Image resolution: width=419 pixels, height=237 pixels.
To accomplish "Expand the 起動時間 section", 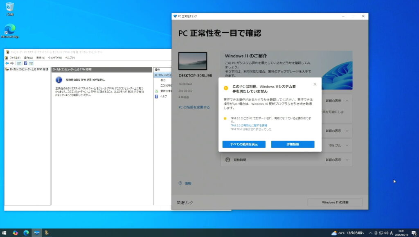I will pyautogui.click(x=347, y=160).
